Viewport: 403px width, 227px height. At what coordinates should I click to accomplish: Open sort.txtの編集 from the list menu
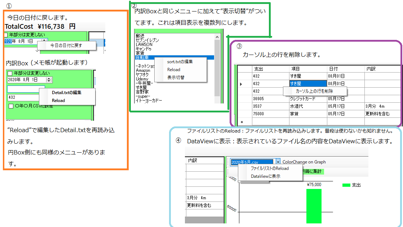click(180, 62)
